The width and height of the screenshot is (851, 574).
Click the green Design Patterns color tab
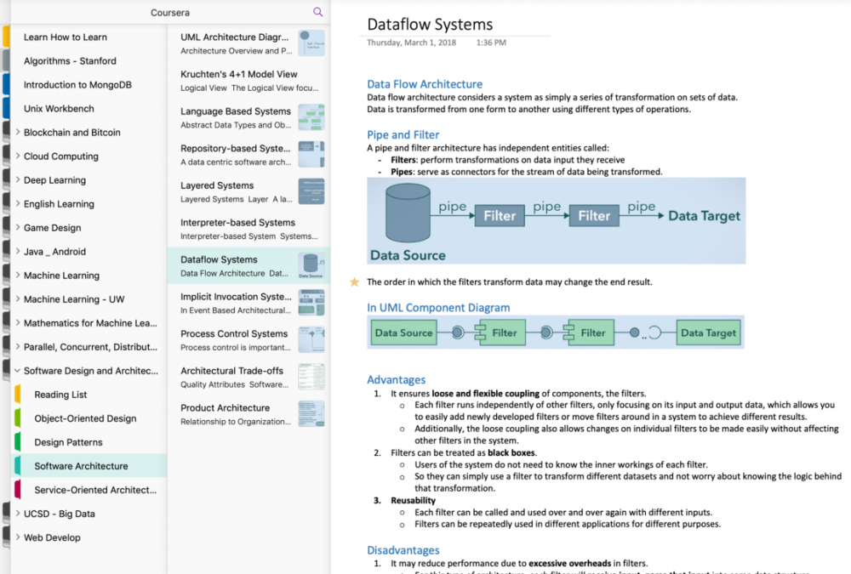(x=17, y=442)
